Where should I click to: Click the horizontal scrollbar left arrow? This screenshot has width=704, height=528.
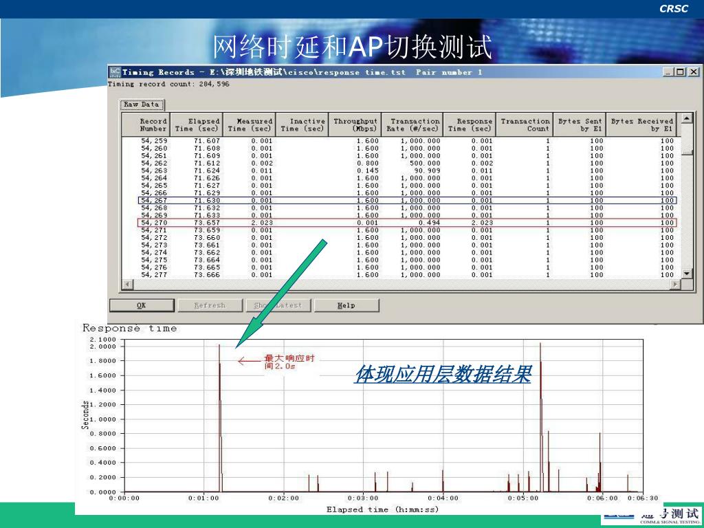click(x=127, y=284)
